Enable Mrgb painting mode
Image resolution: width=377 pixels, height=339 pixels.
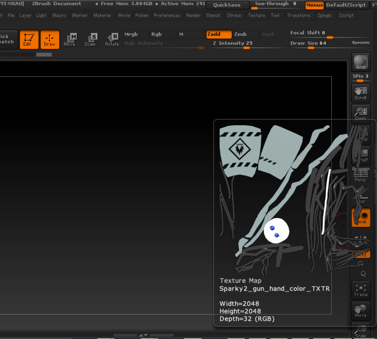[x=136, y=34]
